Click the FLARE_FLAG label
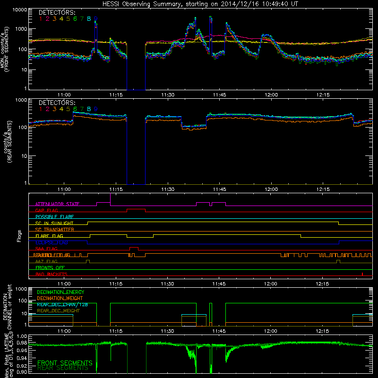This screenshot has height=378, width=378. click(49, 236)
